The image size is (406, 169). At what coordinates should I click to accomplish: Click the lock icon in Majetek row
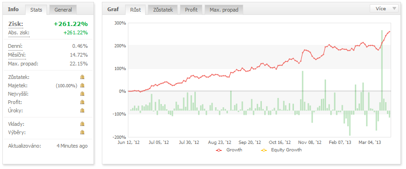(x=82, y=85)
